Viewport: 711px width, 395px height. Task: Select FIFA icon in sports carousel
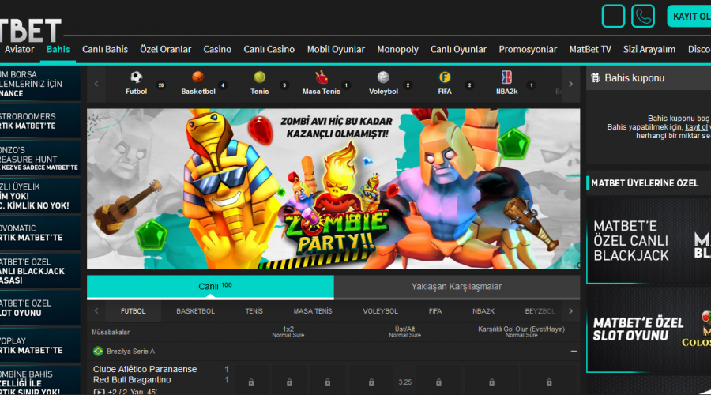click(x=445, y=77)
